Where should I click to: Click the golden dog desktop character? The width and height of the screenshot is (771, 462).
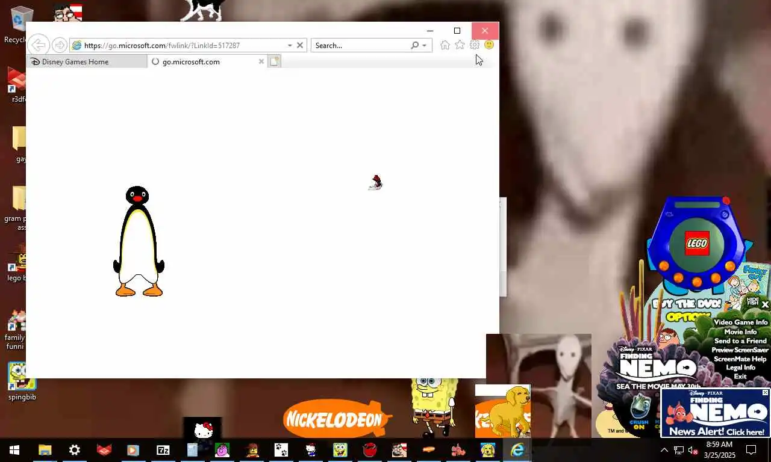click(510, 411)
